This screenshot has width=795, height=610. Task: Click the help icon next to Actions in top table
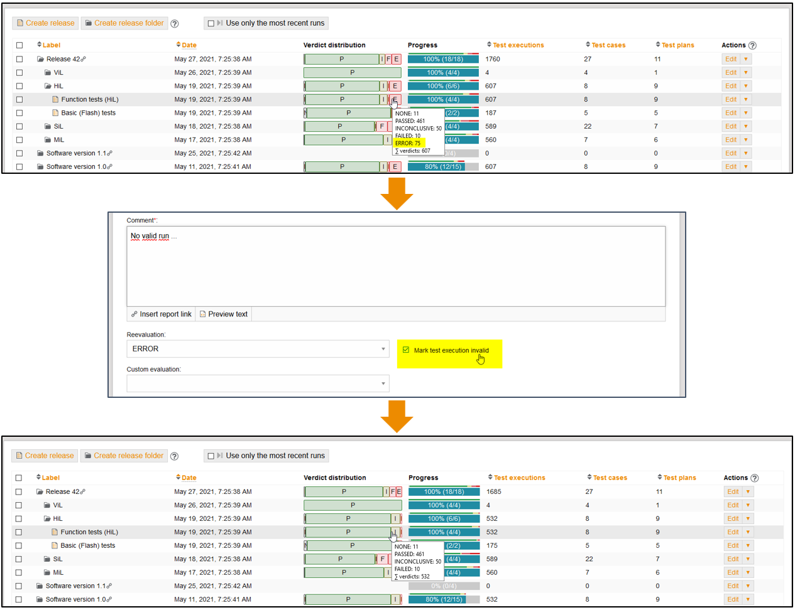(753, 45)
